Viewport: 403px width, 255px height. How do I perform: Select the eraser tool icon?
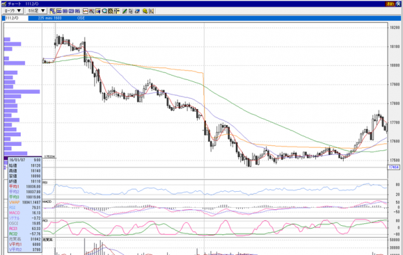(x=137, y=11)
